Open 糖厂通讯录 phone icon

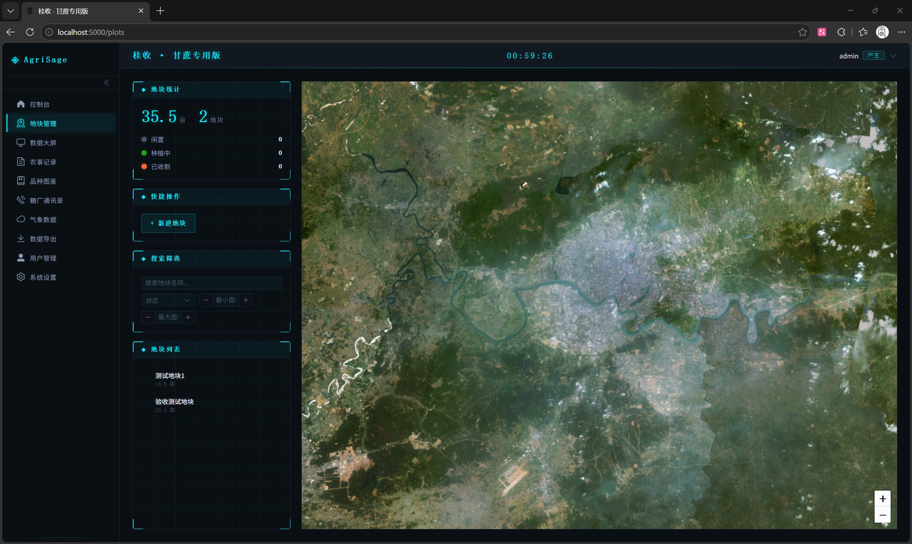click(x=21, y=200)
